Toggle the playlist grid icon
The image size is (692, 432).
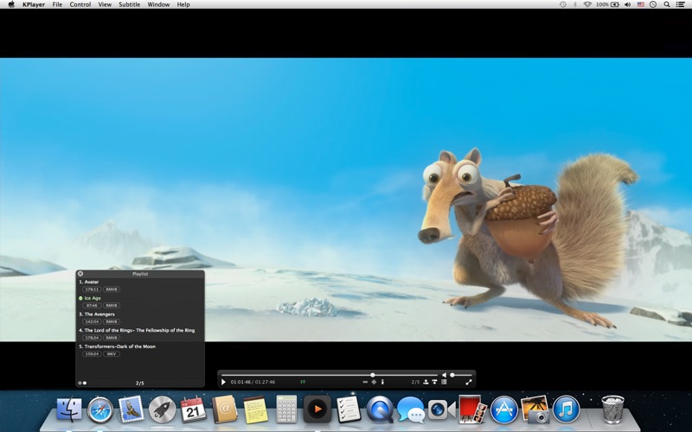tap(444, 382)
